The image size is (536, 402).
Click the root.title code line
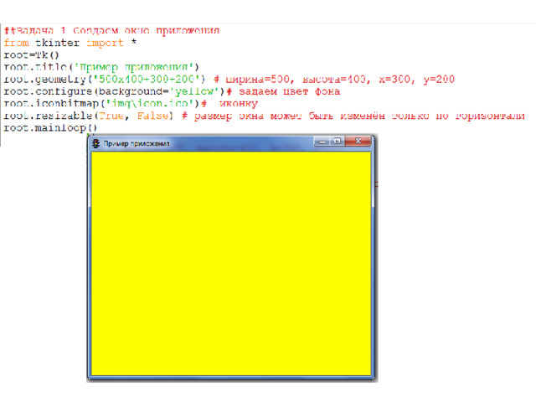click(100, 67)
